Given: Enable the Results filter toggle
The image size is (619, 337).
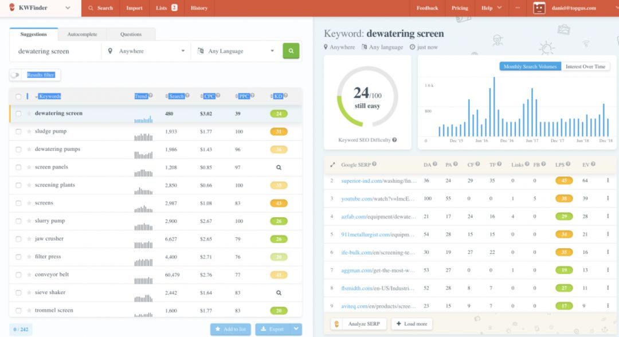Looking at the screenshot, I should (15, 75).
